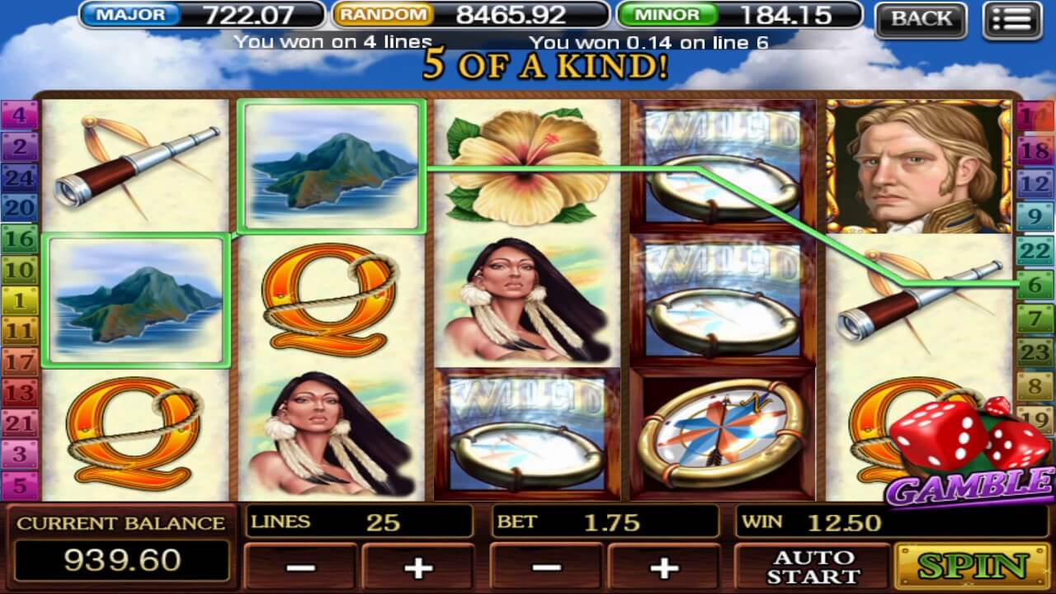
Task: Tap the telescope symbol on first reel
Action: (136, 167)
